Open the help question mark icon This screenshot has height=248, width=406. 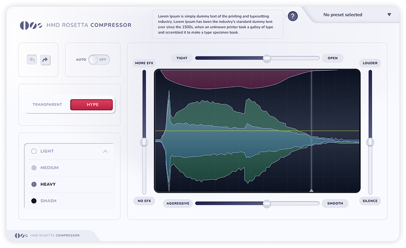pyautogui.click(x=293, y=16)
